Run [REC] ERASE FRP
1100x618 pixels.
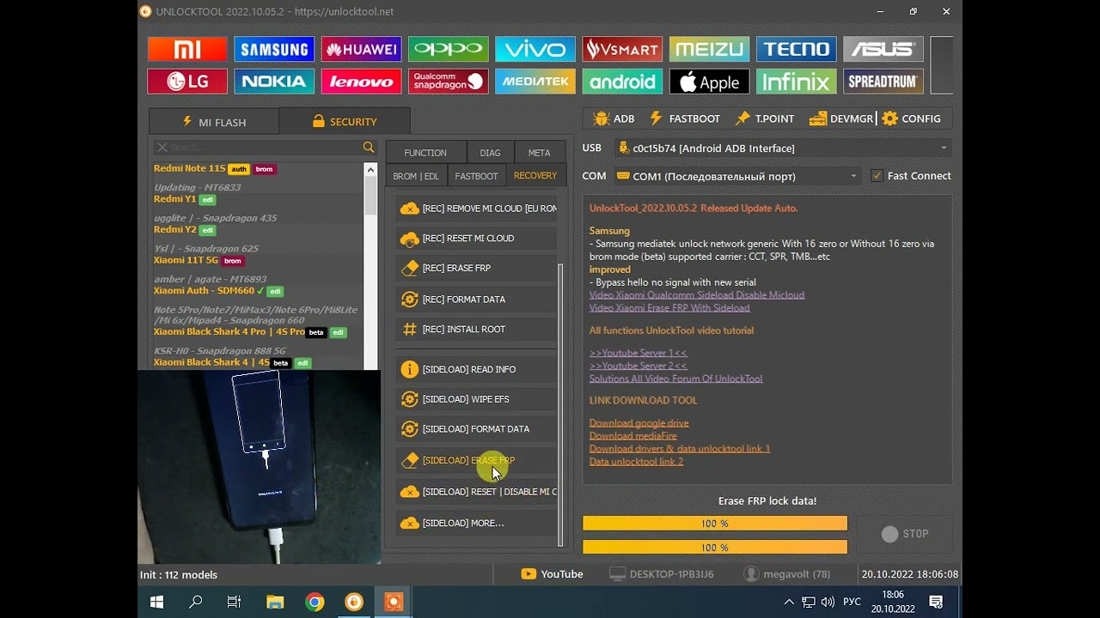[x=477, y=268]
